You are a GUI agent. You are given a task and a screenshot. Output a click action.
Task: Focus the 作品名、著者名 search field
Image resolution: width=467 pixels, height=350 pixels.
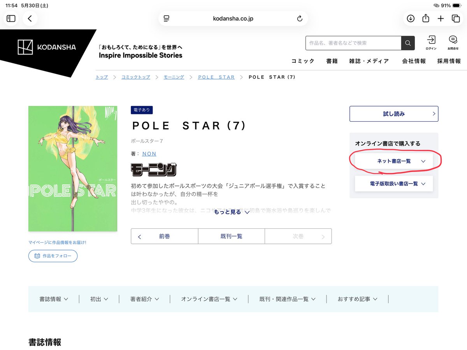353,43
